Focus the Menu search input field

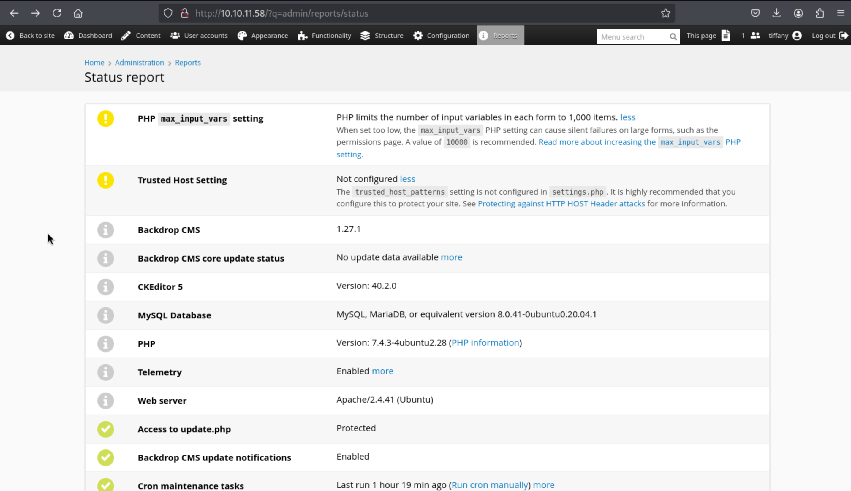(x=632, y=37)
